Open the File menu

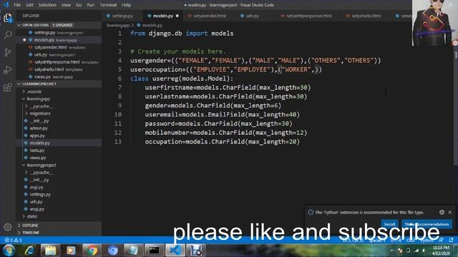point(17,5)
